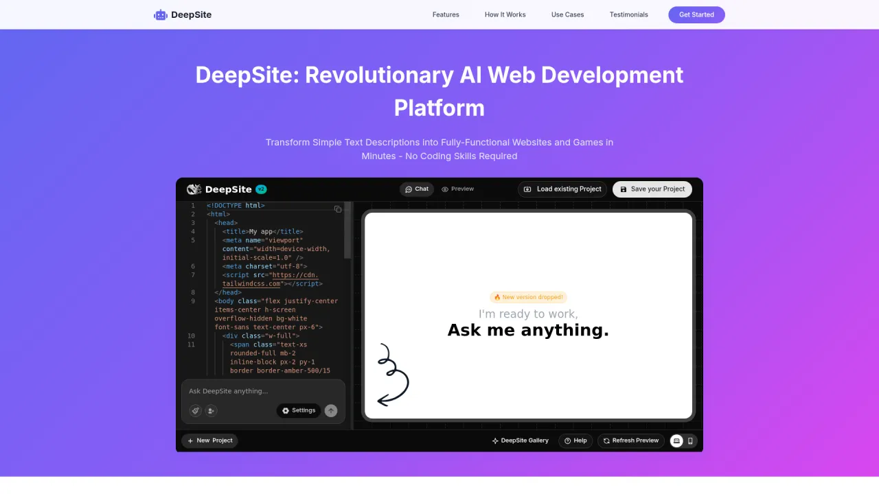Click the 'meta charset' code line
879x494 pixels.
point(265,266)
